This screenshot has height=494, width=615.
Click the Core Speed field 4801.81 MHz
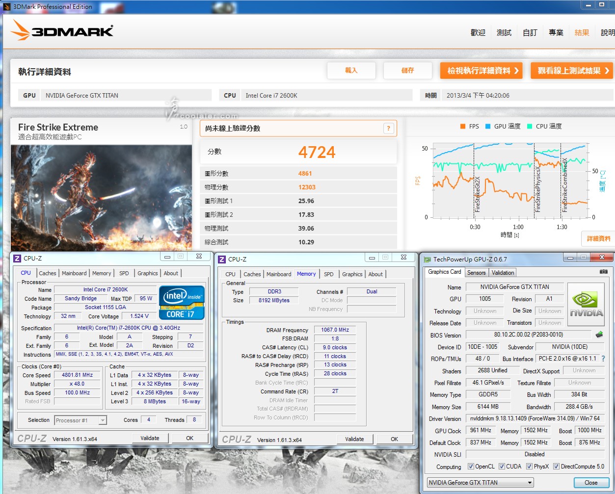point(77,375)
